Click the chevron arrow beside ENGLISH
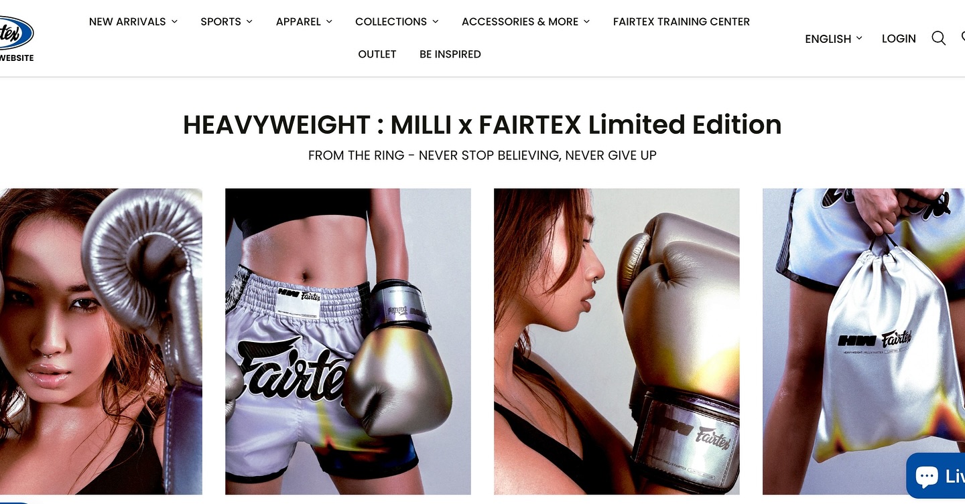 [x=859, y=39]
